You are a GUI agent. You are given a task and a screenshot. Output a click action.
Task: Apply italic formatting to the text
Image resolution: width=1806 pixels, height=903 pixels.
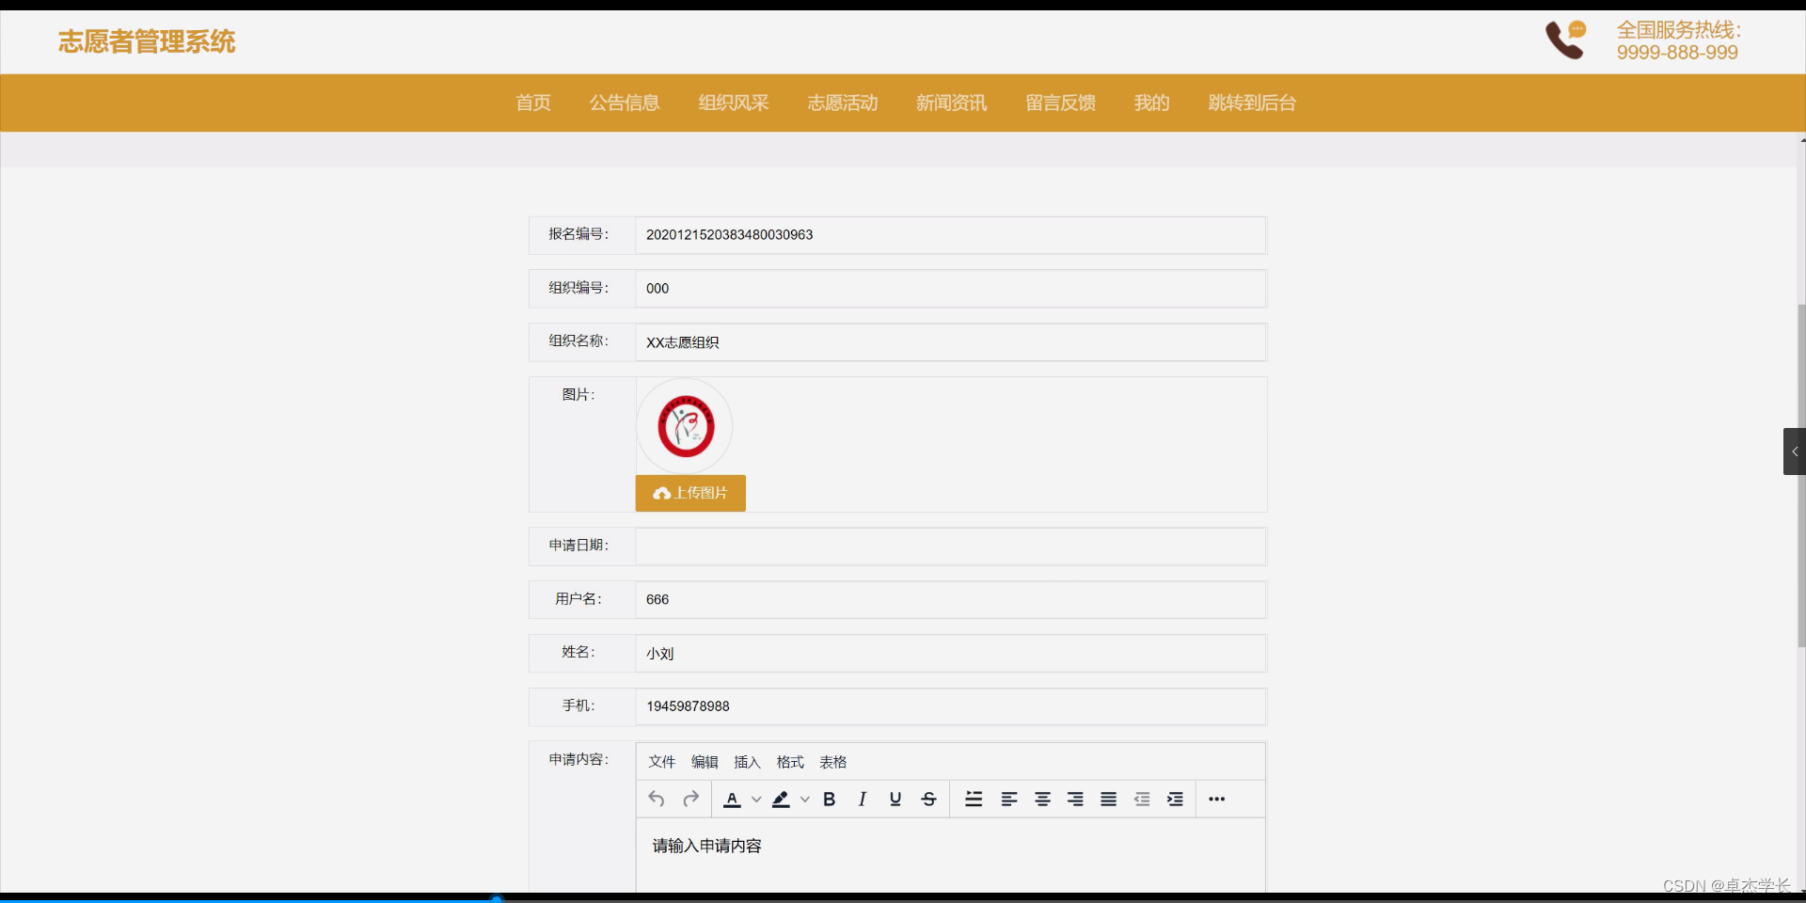coord(862,799)
